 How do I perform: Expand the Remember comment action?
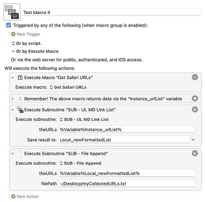pos(13,99)
